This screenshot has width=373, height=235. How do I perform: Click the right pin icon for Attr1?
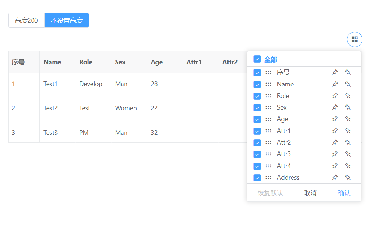tap(348, 131)
